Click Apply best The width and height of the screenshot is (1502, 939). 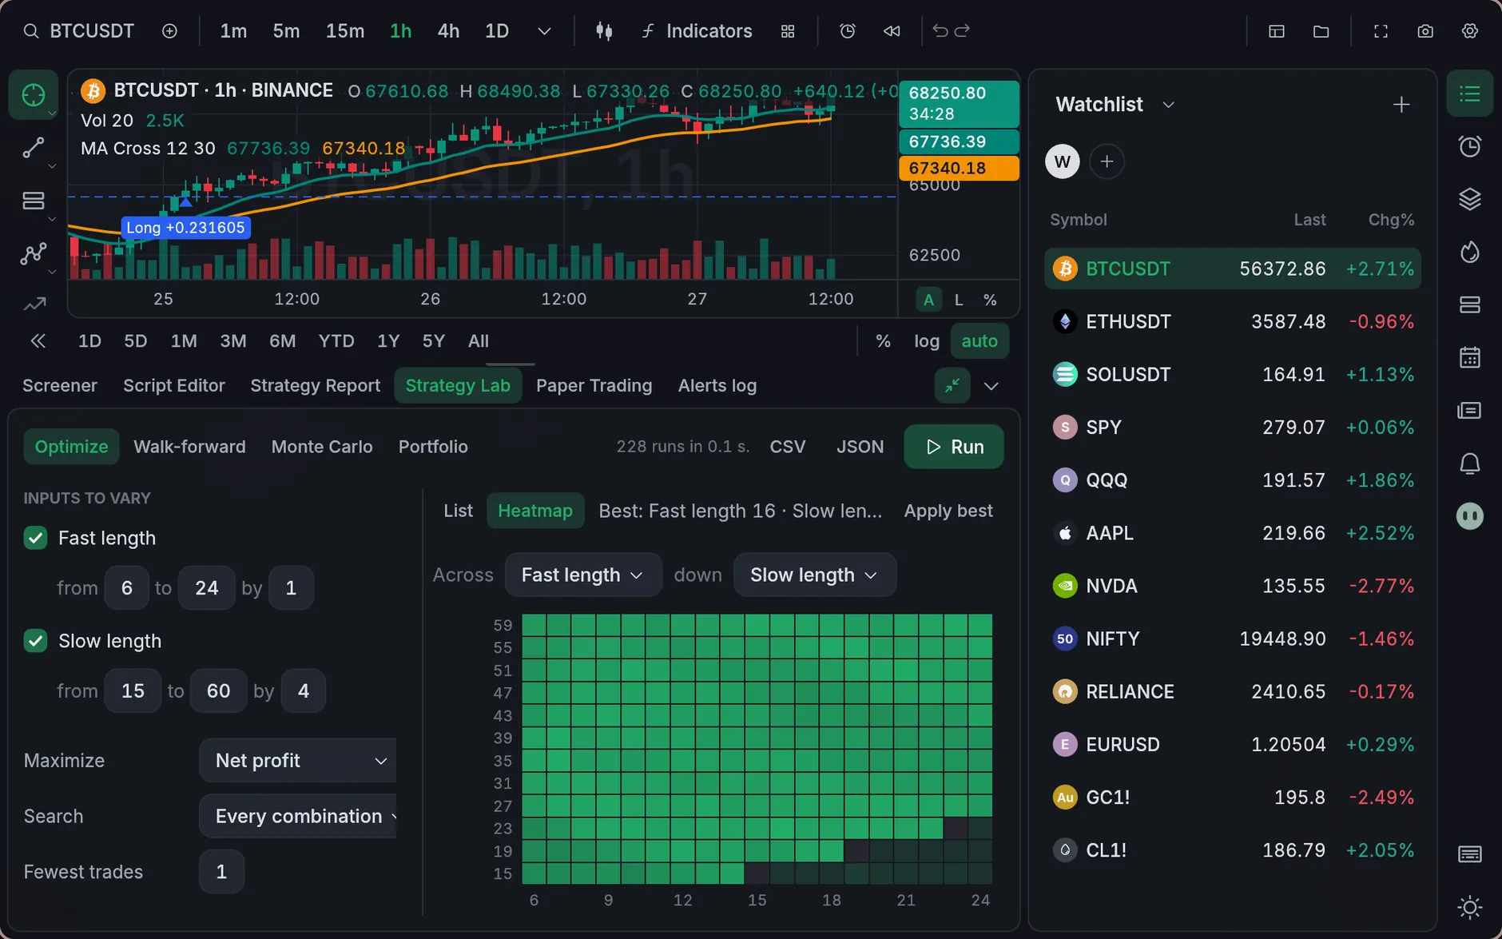point(948,511)
